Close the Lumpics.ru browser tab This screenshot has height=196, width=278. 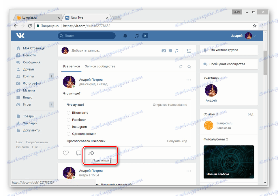[x=59, y=18]
